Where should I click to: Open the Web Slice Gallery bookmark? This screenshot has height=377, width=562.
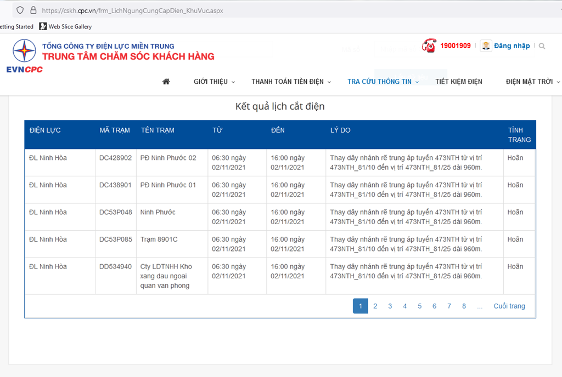65,26
